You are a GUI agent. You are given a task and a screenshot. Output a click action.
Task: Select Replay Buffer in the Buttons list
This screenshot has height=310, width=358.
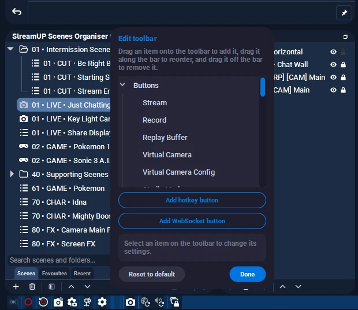click(165, 138)
